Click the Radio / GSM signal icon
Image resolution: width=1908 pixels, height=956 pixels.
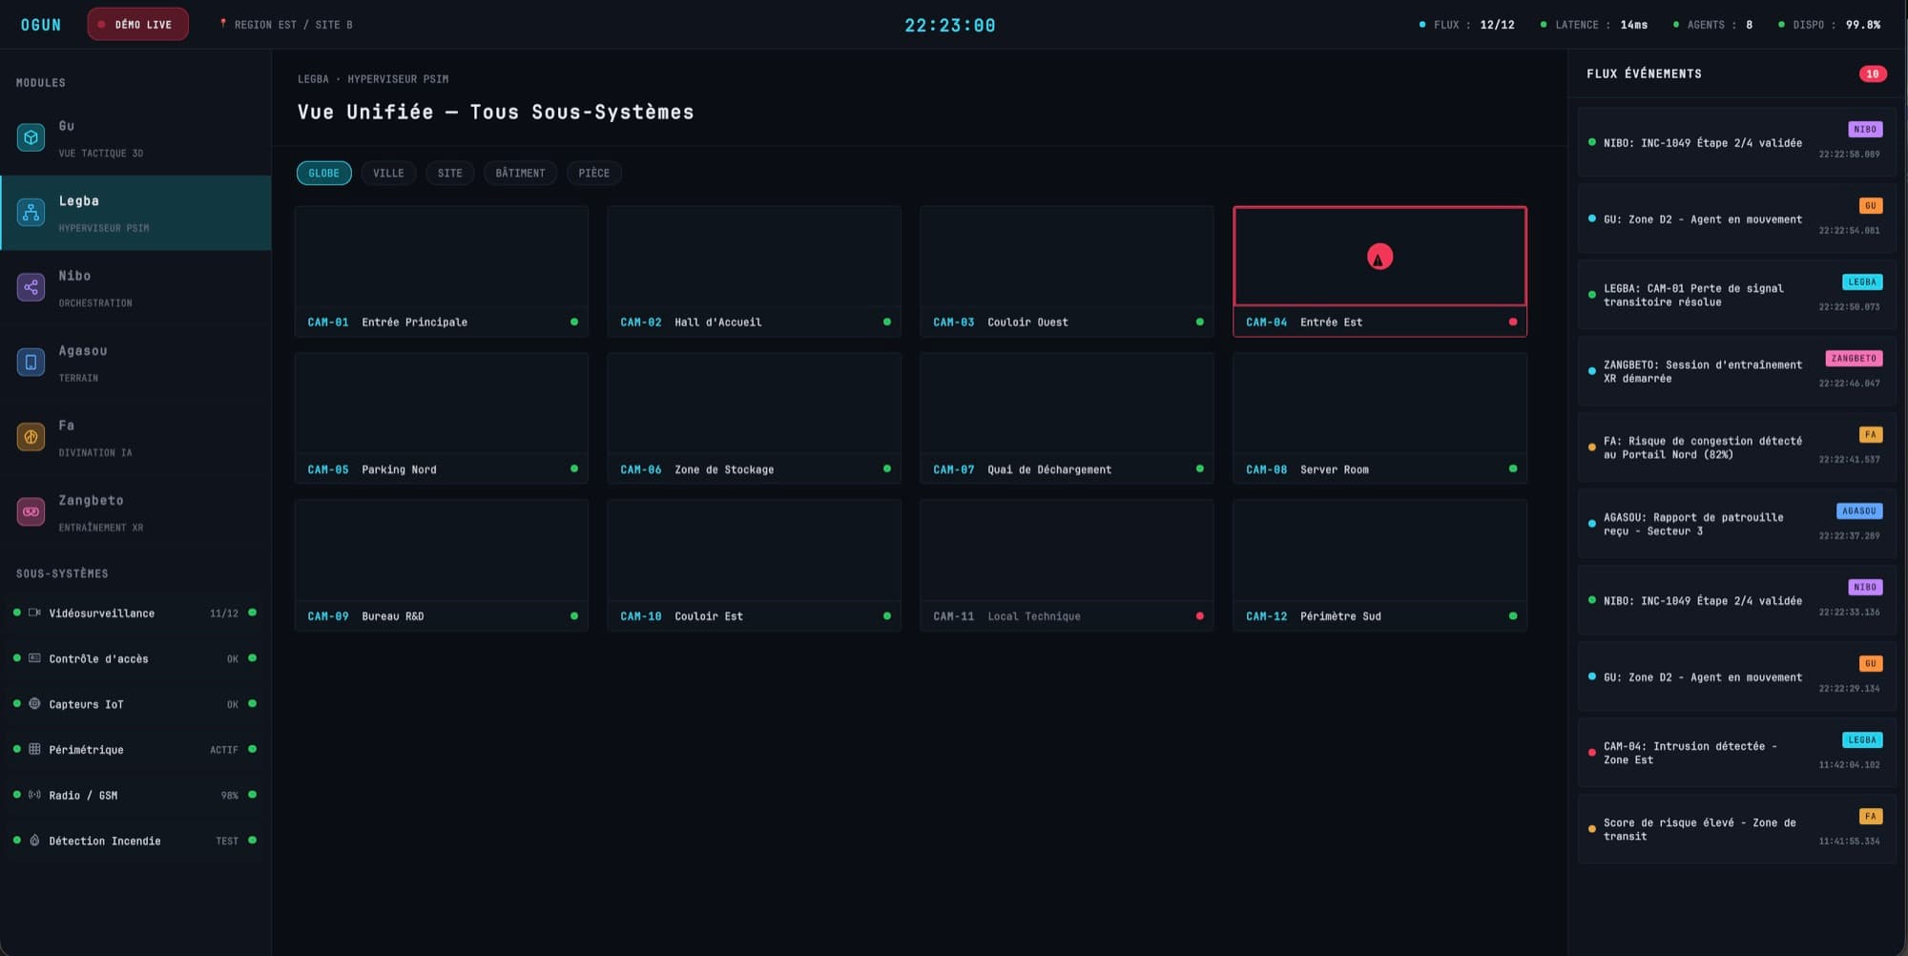tap(34, 795)
